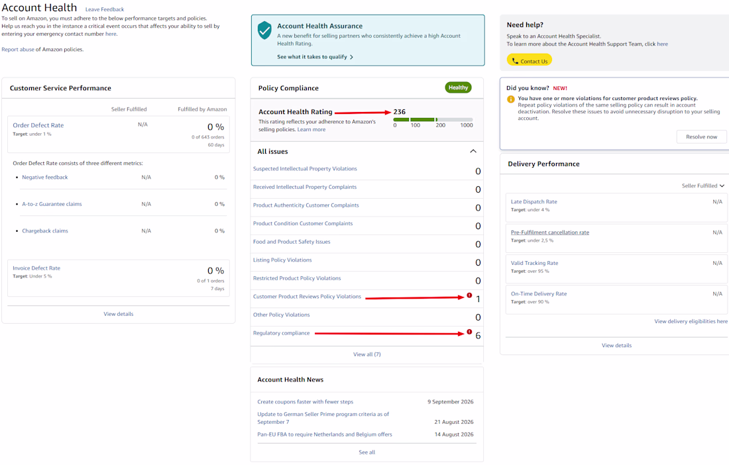
Task: Click View all (7) issues link
Action: point(367,354)
